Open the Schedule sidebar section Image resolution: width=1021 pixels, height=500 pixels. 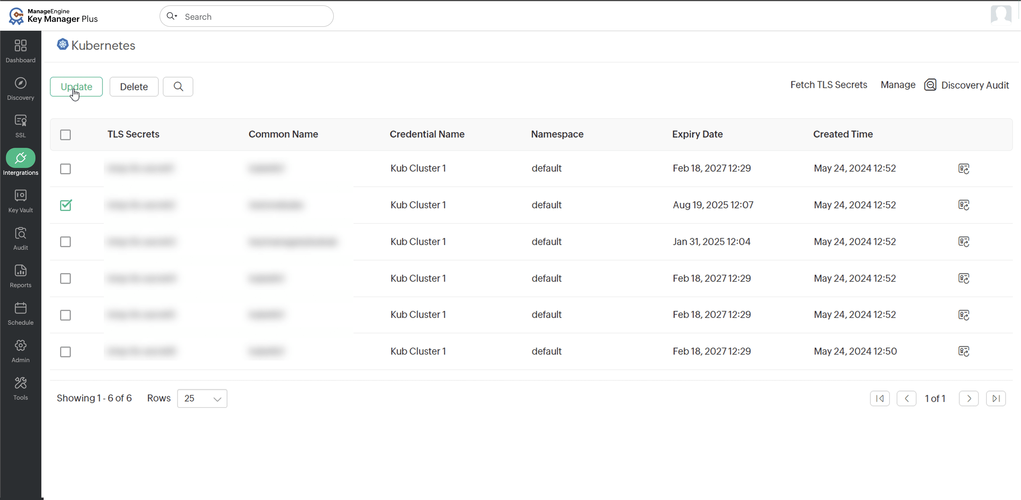tap(21, 313)
